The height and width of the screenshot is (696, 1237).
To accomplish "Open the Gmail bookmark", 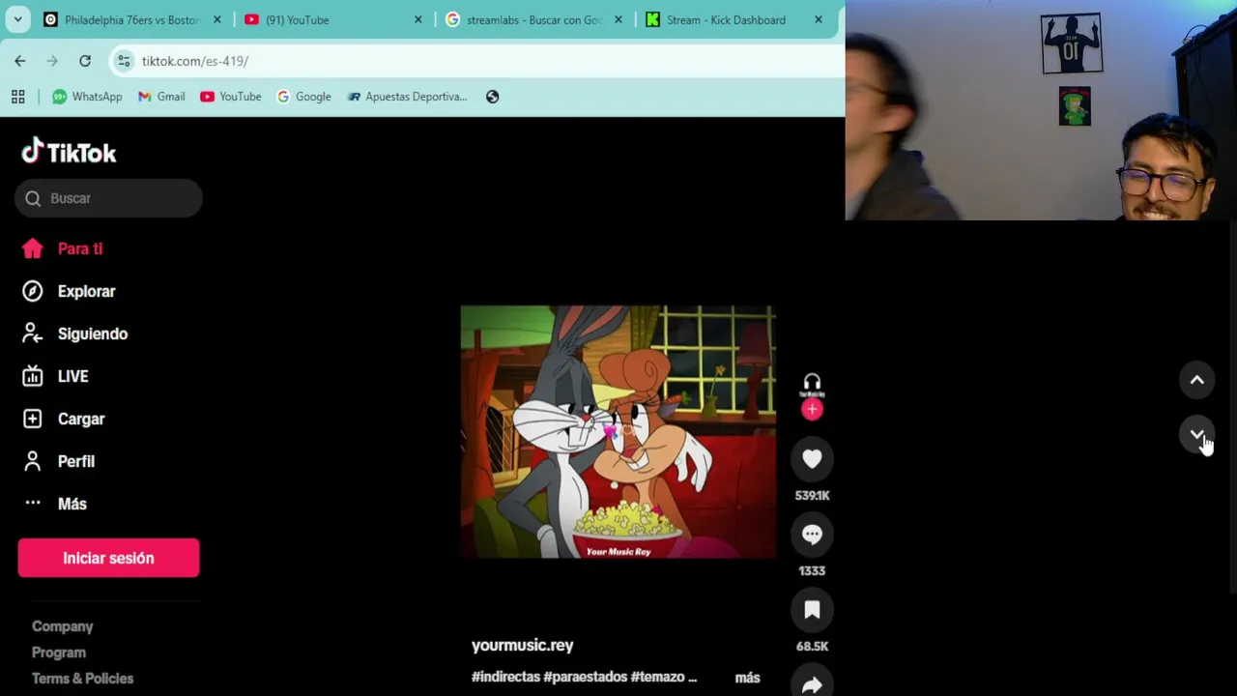I will click(x=161, y=97).
